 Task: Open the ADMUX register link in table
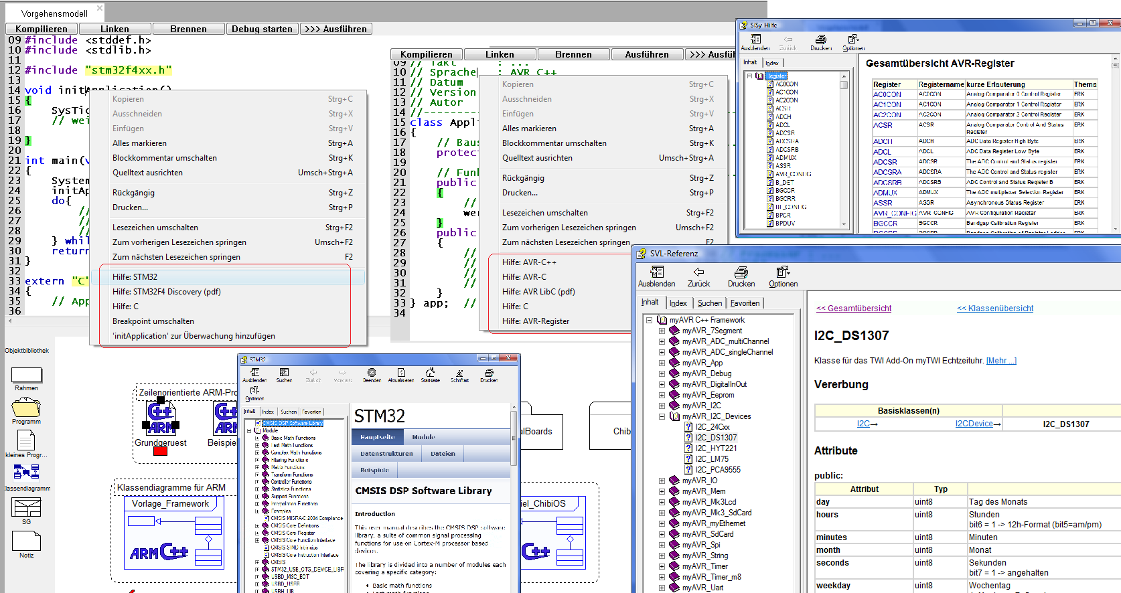click(885, 193)
